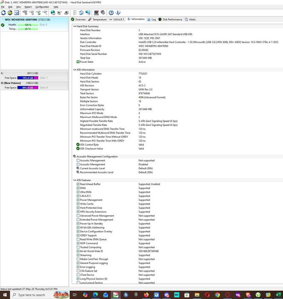Click the blue info 'i' toolbar icon

tap(118, 13)
